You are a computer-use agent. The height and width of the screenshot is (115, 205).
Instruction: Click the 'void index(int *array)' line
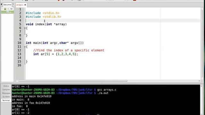pyautogui.click(x=46, y=24)
